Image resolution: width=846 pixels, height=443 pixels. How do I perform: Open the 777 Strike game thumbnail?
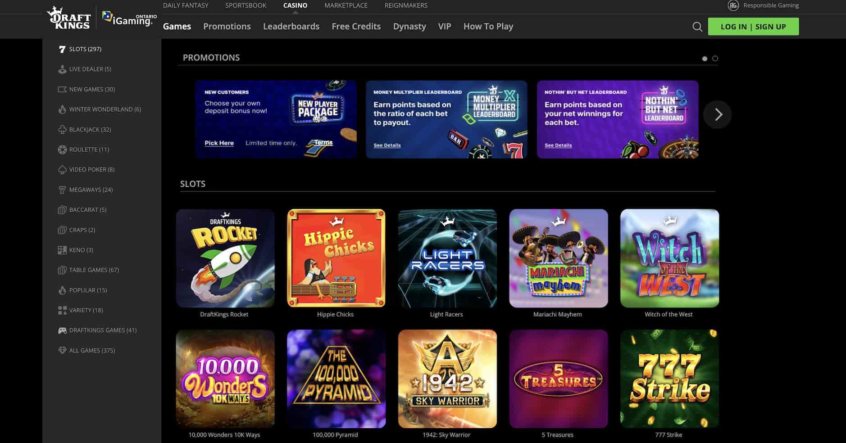tap(670, 379)
